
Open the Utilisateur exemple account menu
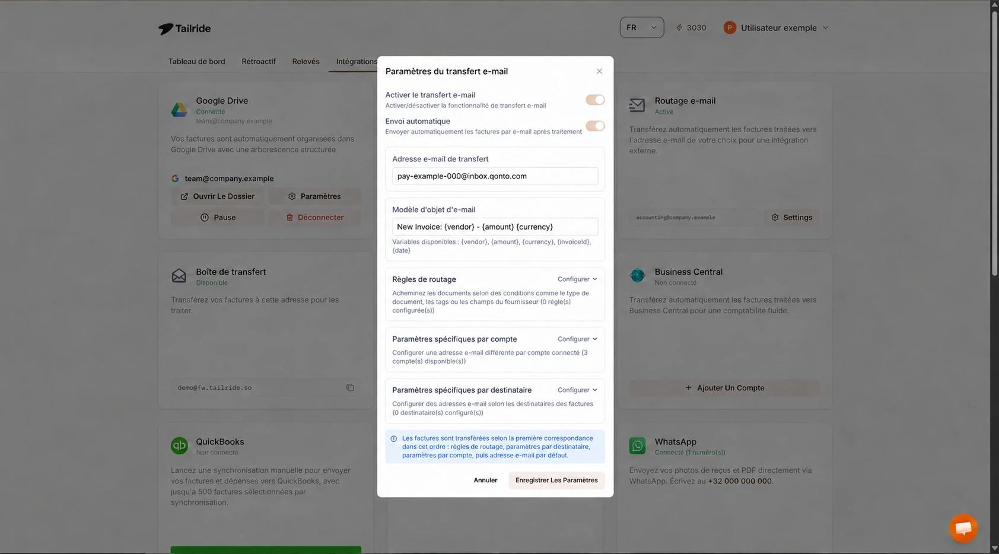777,28
